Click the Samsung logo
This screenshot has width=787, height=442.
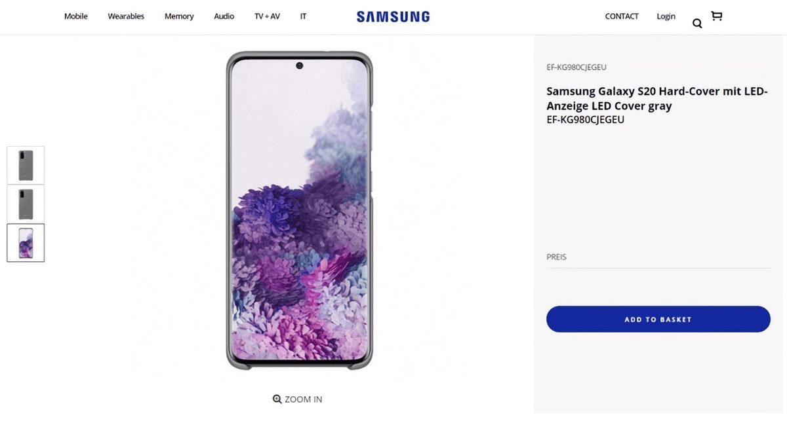click(392, 15)
